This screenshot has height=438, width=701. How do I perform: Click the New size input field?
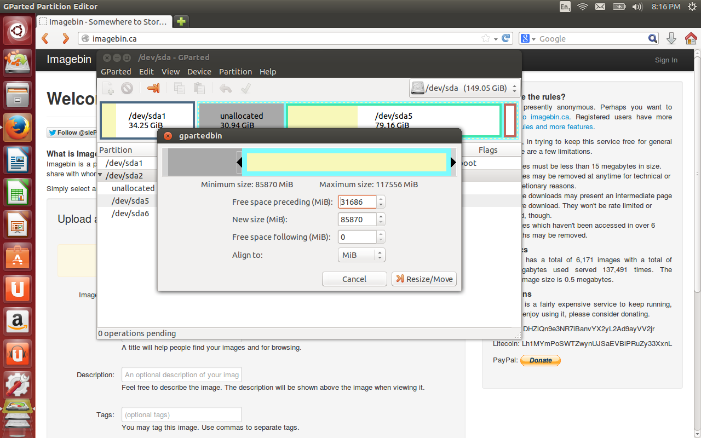[x=358, y=220]
